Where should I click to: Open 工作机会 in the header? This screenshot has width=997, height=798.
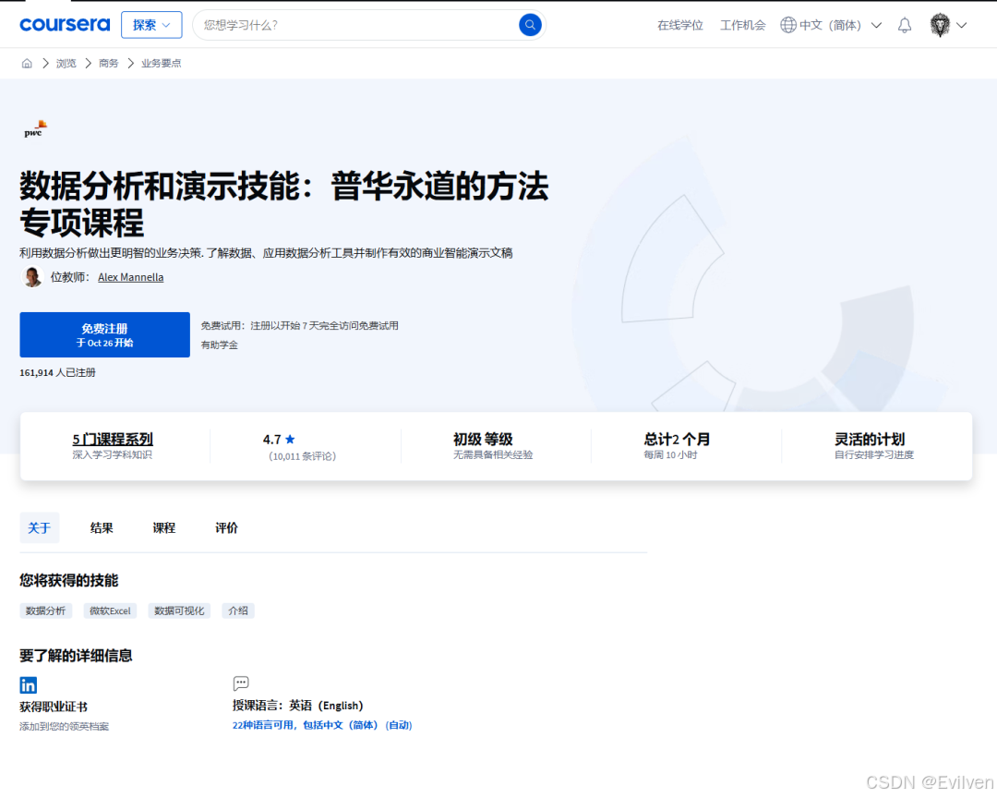(x=742, y=25)
